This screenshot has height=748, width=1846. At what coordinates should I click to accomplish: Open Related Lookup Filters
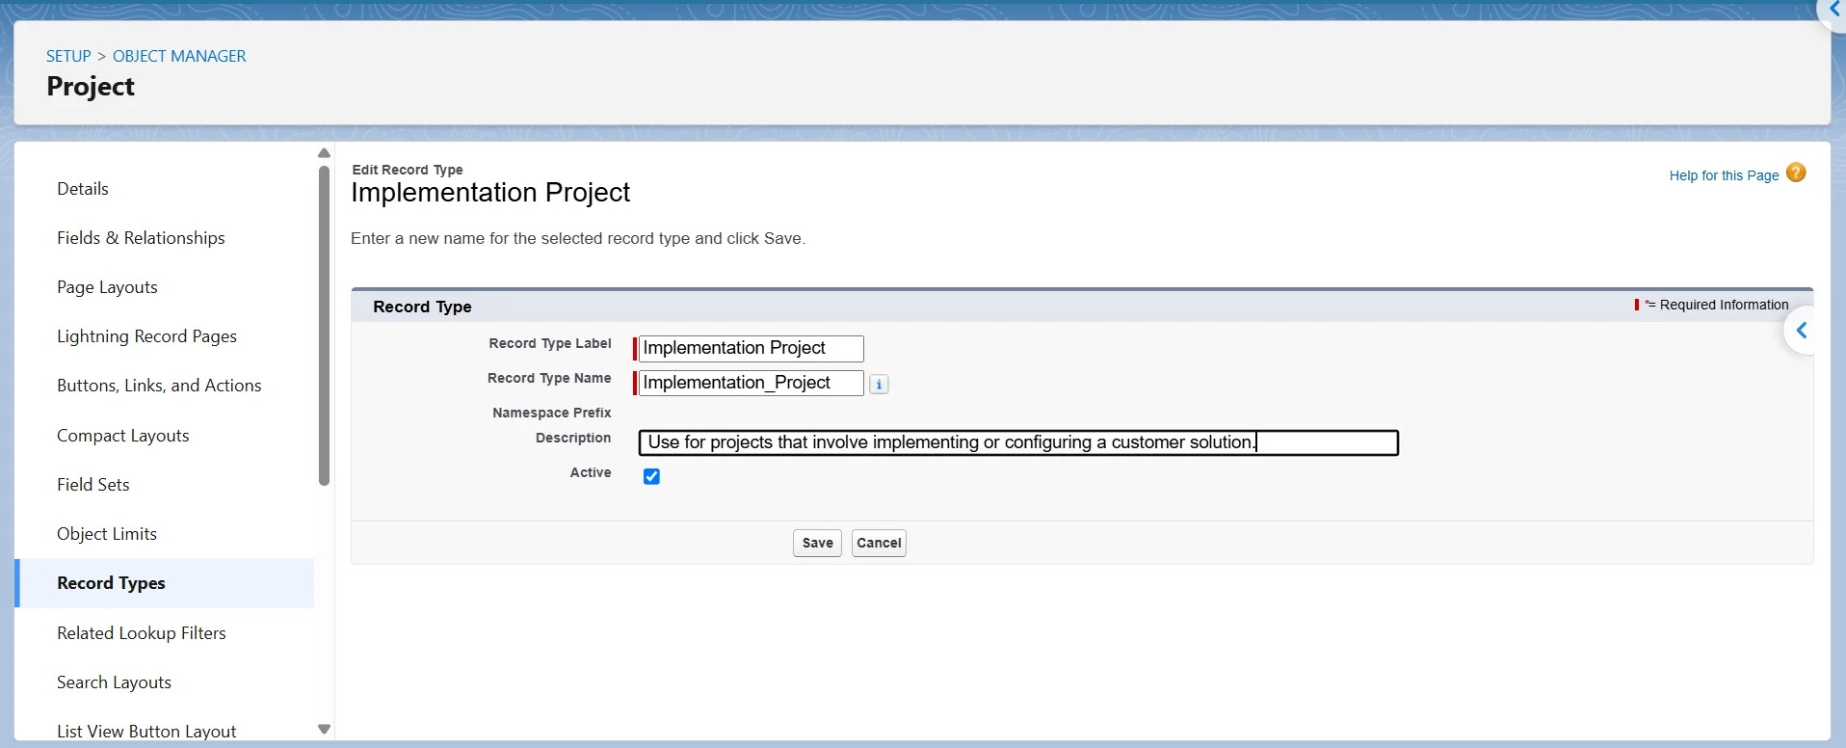(x=142, y=633)
